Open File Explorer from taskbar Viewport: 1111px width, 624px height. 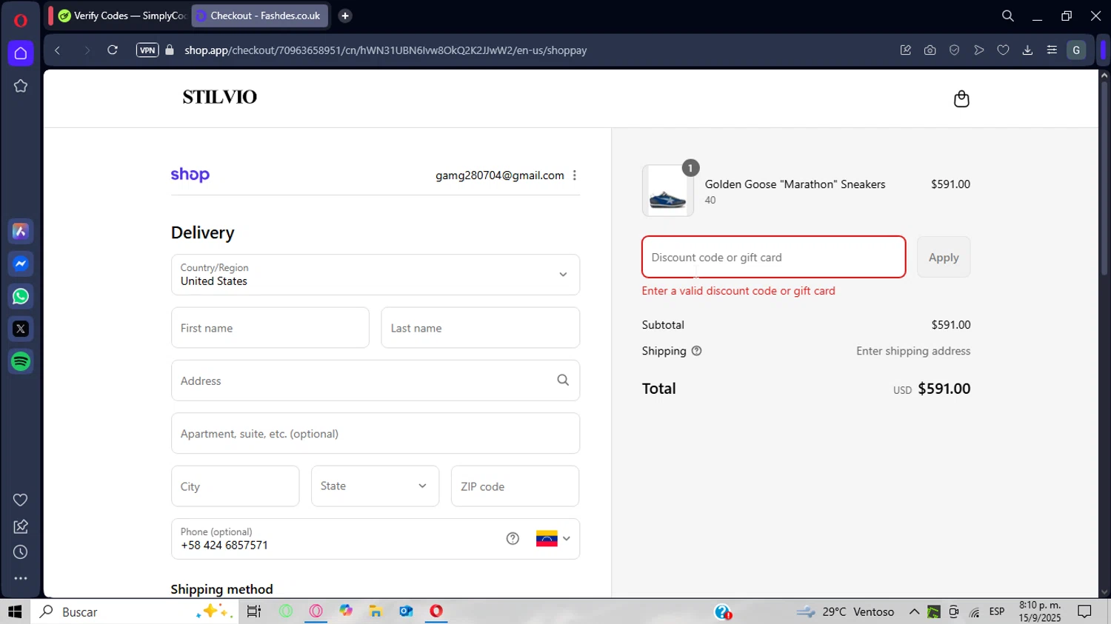click(x=376, y=611)
